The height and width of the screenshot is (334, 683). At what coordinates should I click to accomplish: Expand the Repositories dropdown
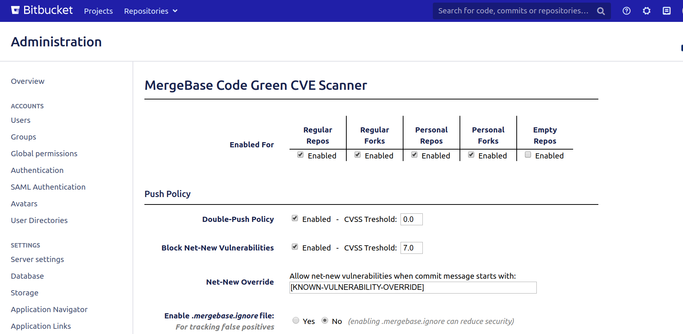151,11
